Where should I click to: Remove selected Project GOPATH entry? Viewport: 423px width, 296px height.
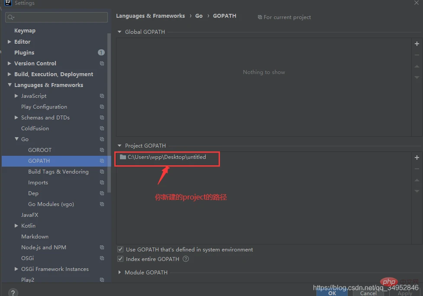pos(417,169)
